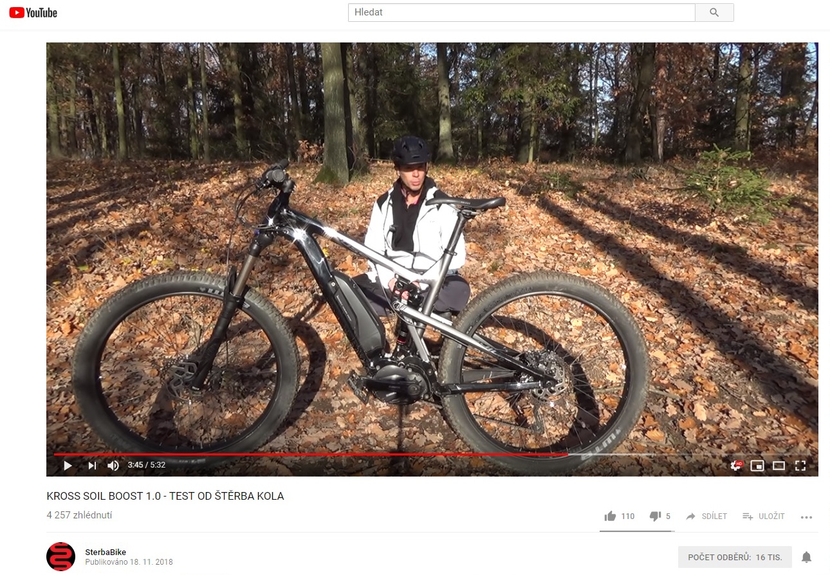Focus the Hledat search field

point(522,12)
